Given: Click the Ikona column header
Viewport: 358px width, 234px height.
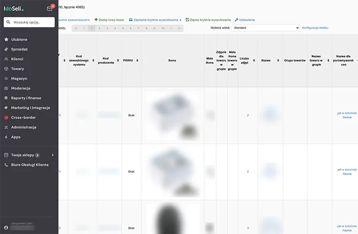Looking at the screenshot, I should (x=172, y=60).
